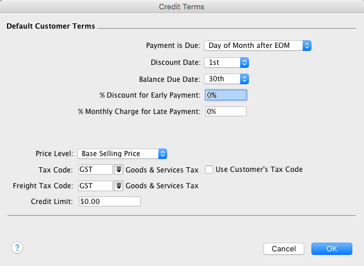Enable Use Customer's Tax Code checkbox
The width and height of the screenshot is (364, 266).
click(x=210, y=170)
